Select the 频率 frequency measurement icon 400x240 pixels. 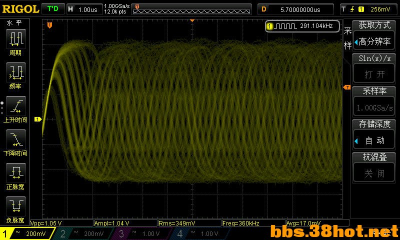16,72
